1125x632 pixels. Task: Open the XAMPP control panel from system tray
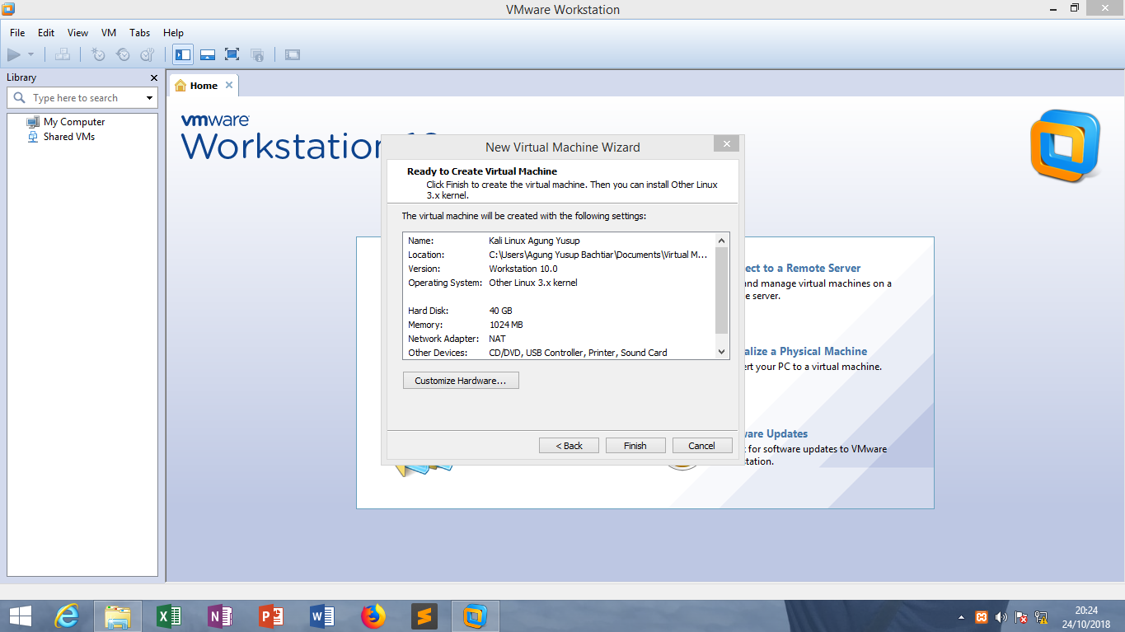pyautogui.click(x=981, y=616)
